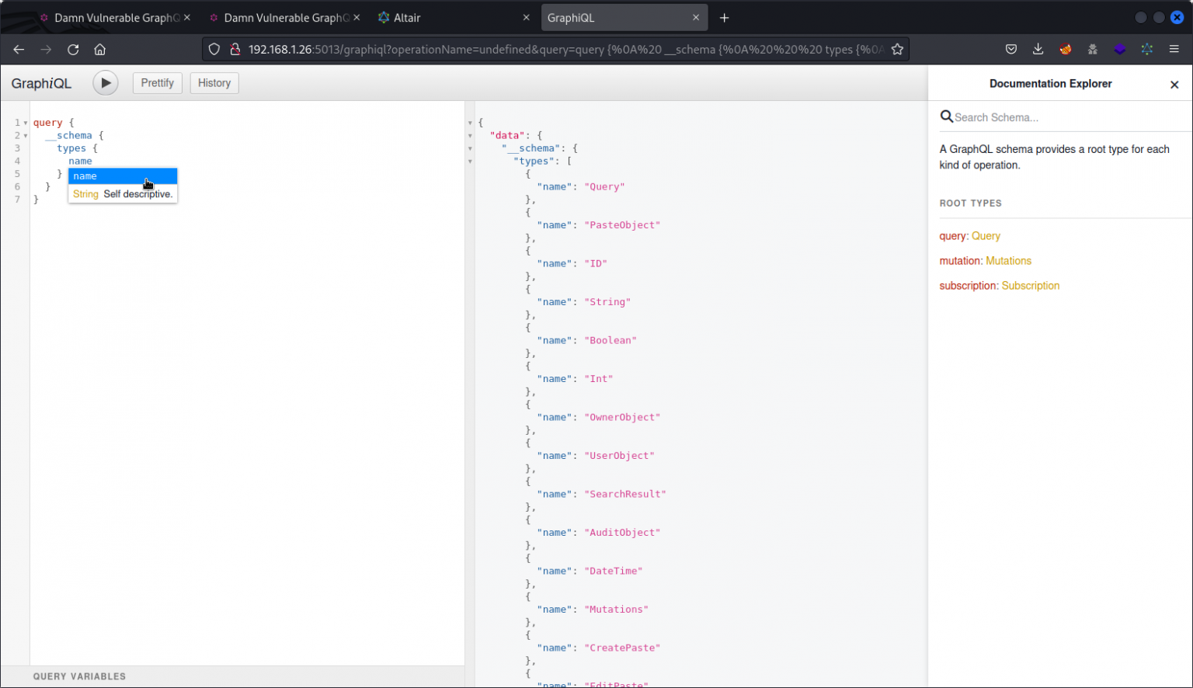Image resolution: width=1193 pixels, height=688 pixels.
Task: Click the connection security lock icon
Action: coord(235,49)
